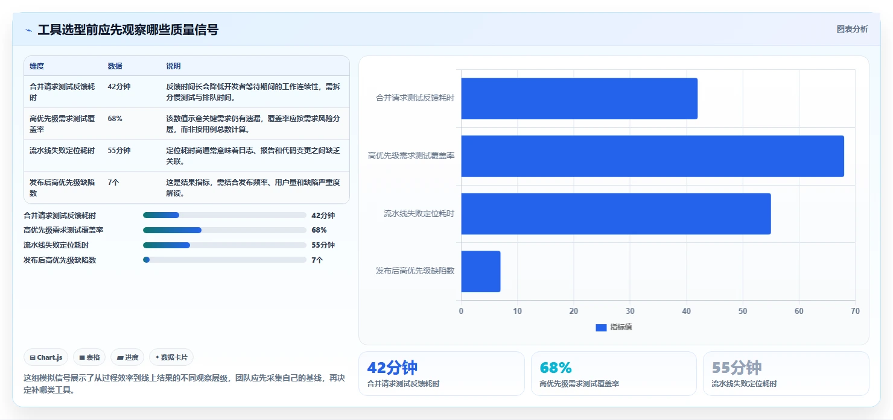Image resolution: width=893 pixels, height=420 pixels.
Task: Click the chart bar for 流水线失败定位耗时
Action: click(616, 214)
